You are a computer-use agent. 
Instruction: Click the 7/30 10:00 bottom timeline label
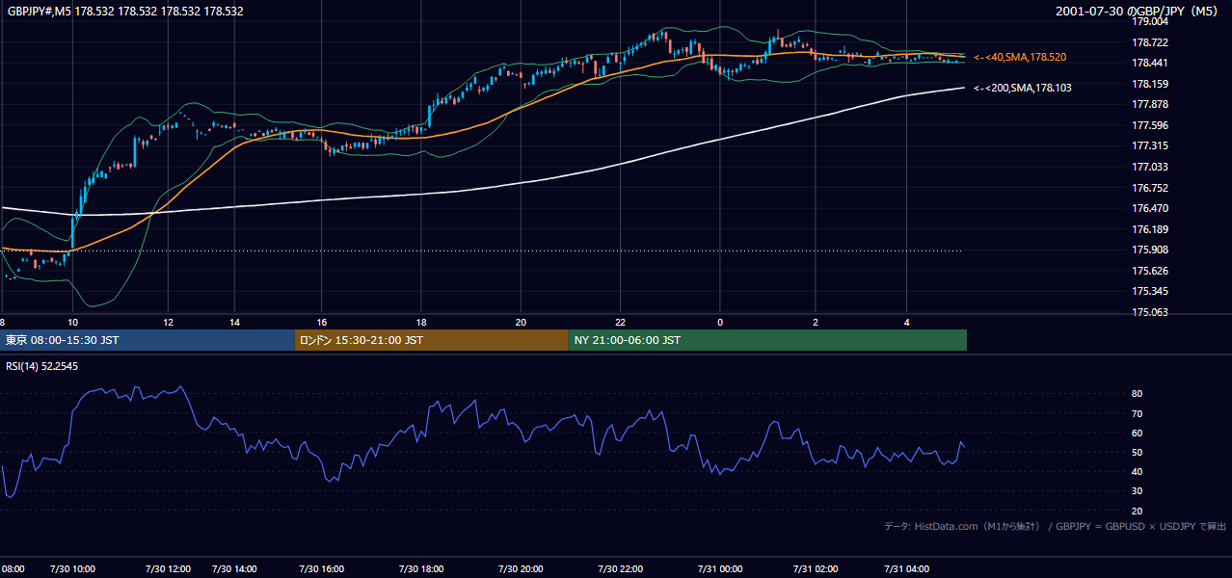(73, 569)
